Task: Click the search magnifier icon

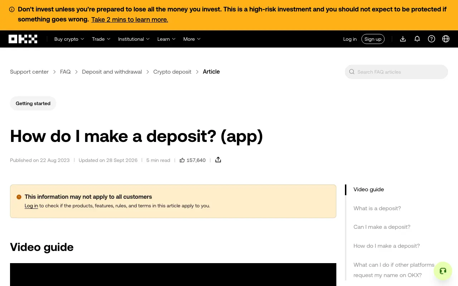Action: pyautogui.click(x=352, y=72)
